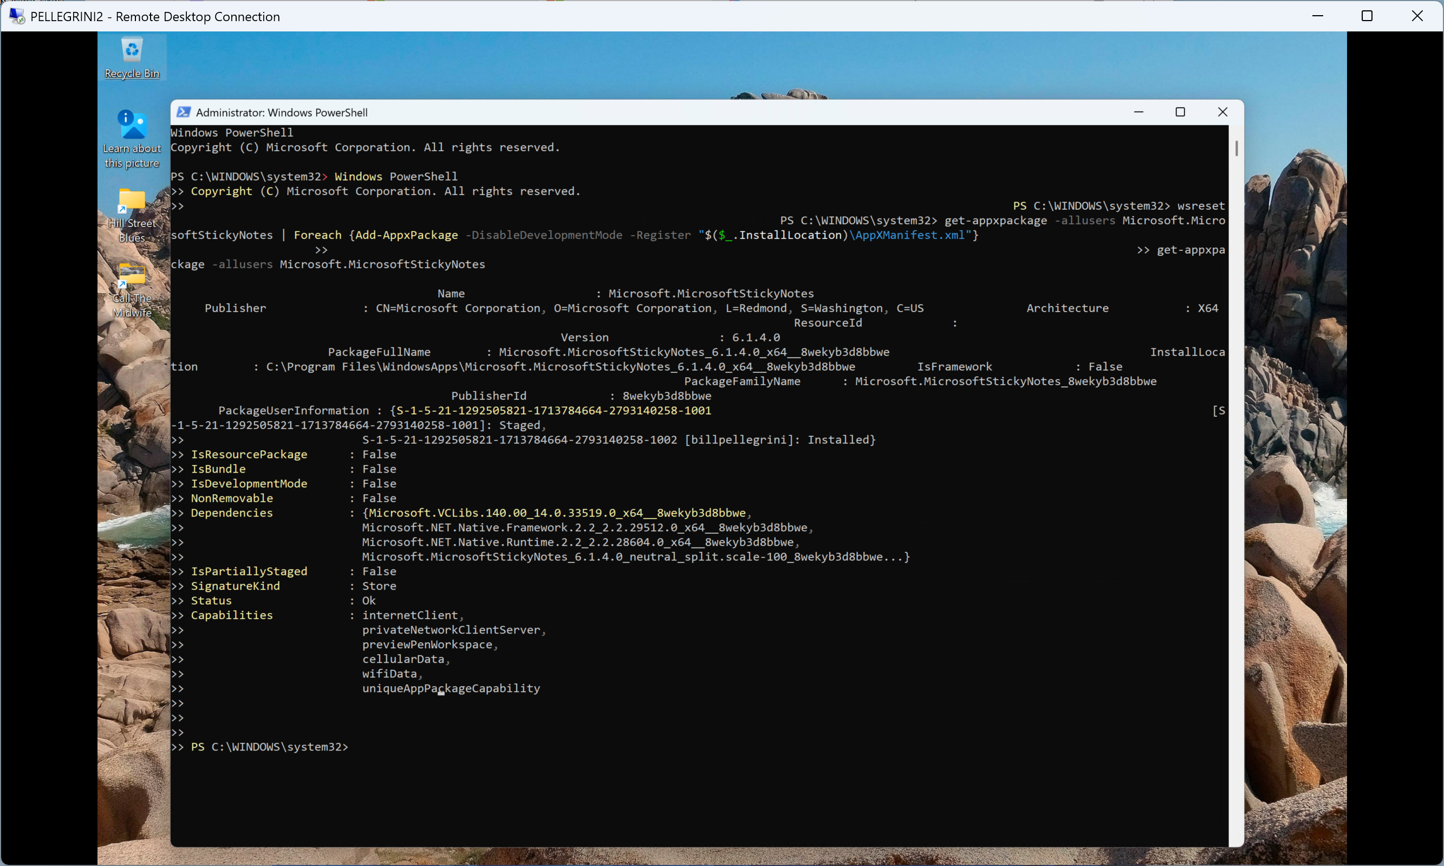Click '[billpellegrini]: Installed}' text

[780, 439]
